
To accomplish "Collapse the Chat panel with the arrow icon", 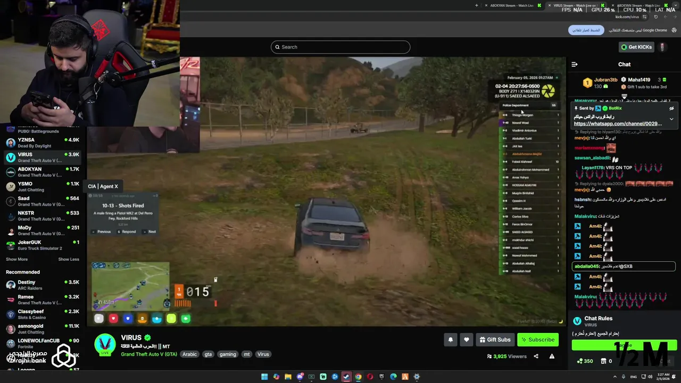I will click(575, 64).
